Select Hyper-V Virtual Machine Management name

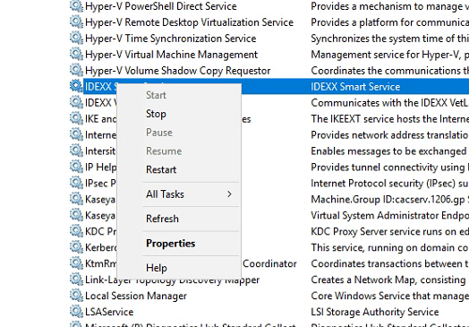pos(171,55)
